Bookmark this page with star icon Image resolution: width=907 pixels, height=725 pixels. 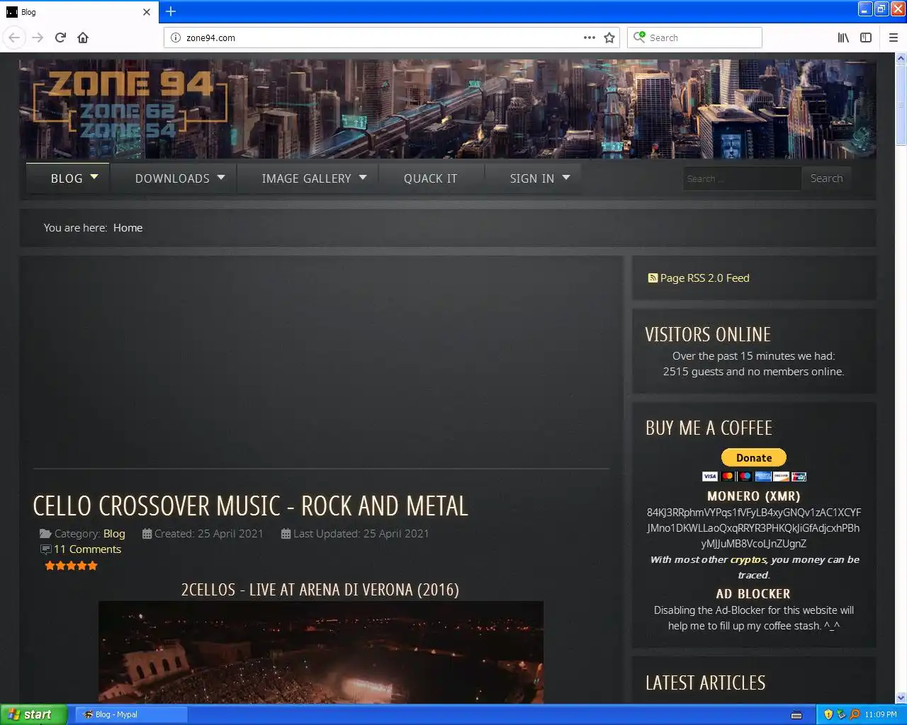(x=609, y=38)
